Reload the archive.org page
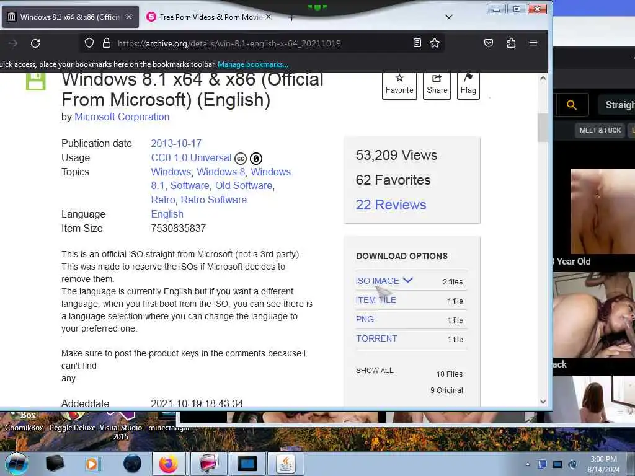This screenshot has height=476, width=635. 35,43
